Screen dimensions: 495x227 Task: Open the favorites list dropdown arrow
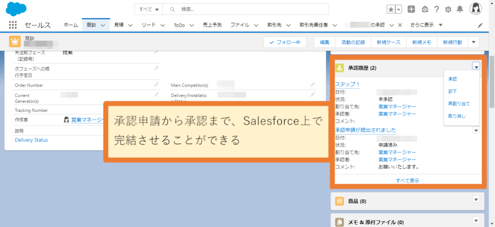[x=399, y=10]
